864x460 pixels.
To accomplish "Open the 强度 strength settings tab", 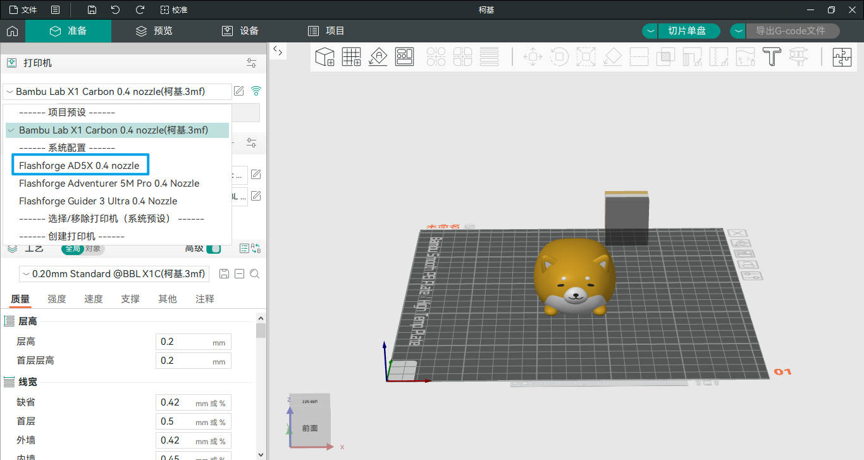I will (x=57, y=299).
